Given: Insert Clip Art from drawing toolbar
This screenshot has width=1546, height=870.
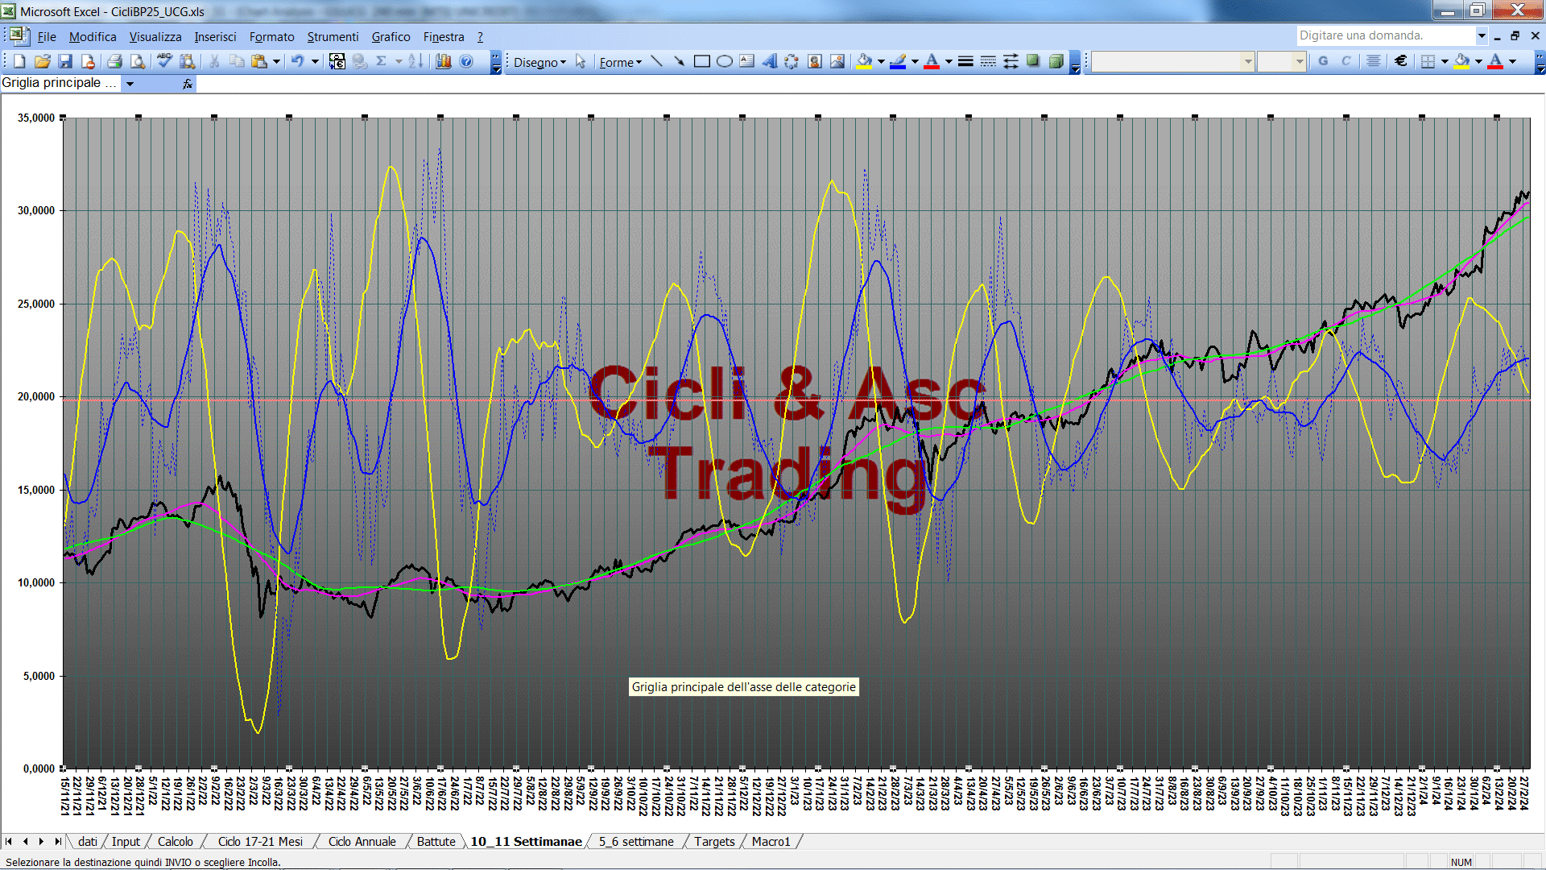Looking at the screenshot, I should [x=815, y=61].
